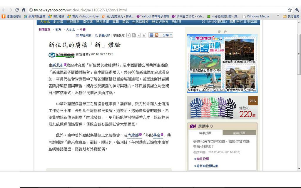
Task: Share via the orange Plurk icon
Action: click(157, 35)
